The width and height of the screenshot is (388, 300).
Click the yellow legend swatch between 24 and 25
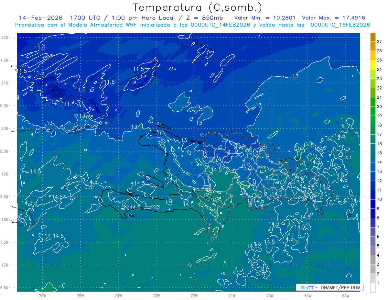pyautogui.click(x=373, y=65)
